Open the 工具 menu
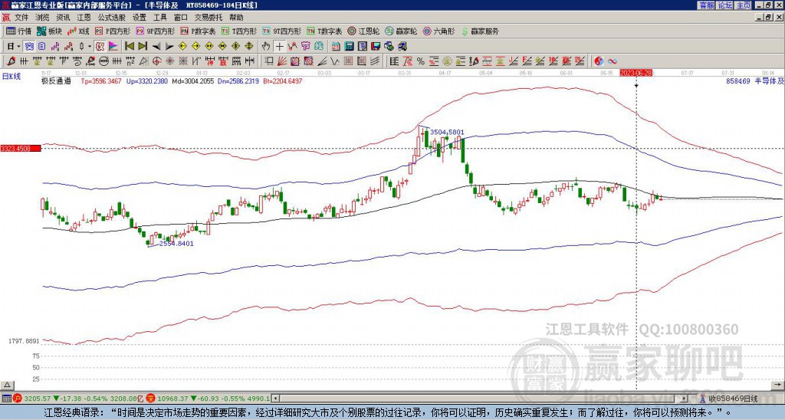Image resolution: width=785 pixels, height=420 pixels. pyautogui.click(x=159, y=18)
